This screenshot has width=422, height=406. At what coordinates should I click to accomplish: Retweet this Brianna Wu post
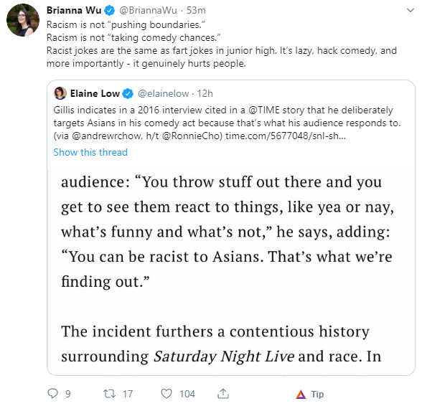coord(110,394)
